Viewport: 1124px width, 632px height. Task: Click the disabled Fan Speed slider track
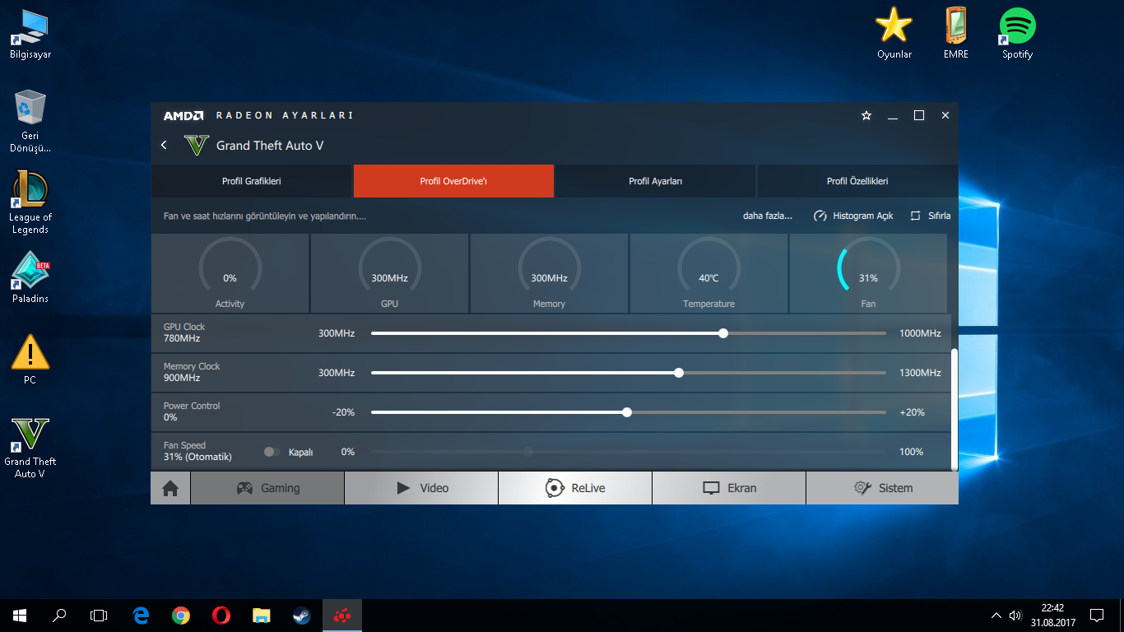click(x=629, y=452)
